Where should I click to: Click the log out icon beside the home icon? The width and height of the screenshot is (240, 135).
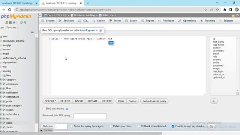(x=10, y=22)
